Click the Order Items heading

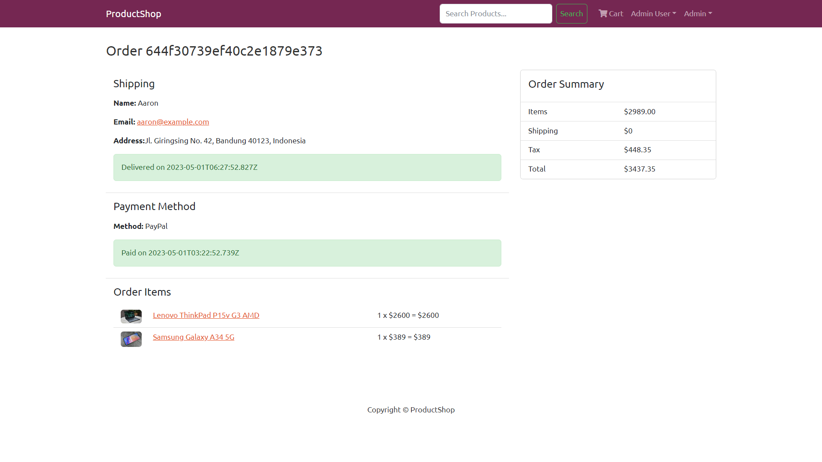(142, 292)
